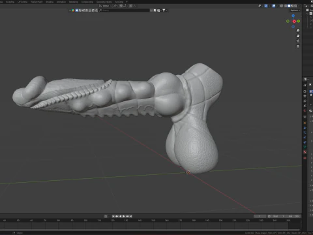Open the UV Editing workspace tab
Screen dimensions: 313x235
pyautogui.click(x=23, y=2)
